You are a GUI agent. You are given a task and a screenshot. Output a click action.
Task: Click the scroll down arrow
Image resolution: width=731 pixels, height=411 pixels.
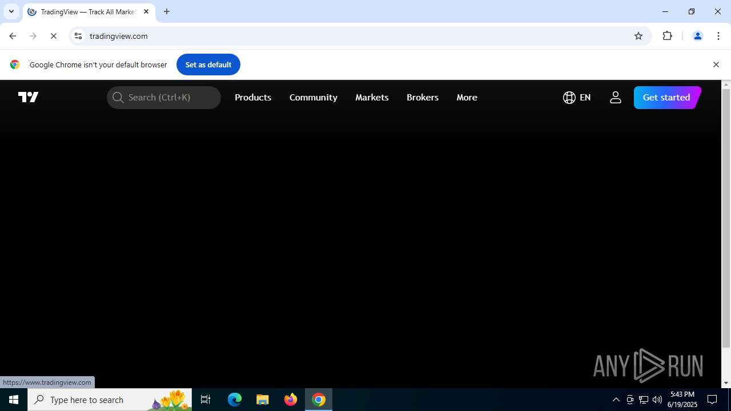(x=726, y=383)
